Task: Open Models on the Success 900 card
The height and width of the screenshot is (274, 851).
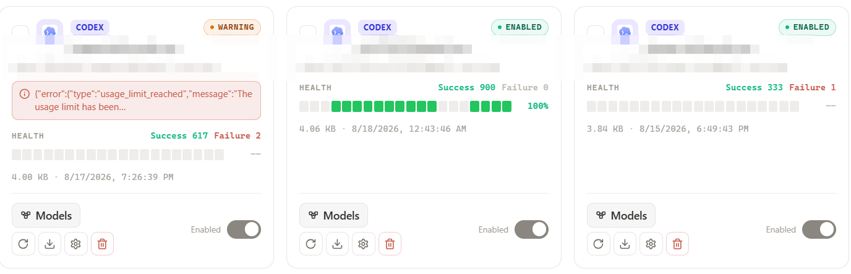Action: click(334, 215)
